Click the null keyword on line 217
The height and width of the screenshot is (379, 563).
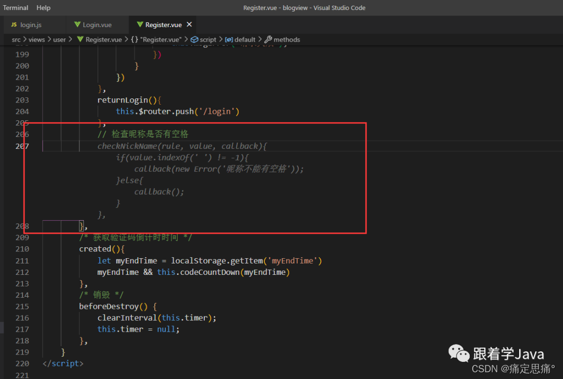(166, 329)
